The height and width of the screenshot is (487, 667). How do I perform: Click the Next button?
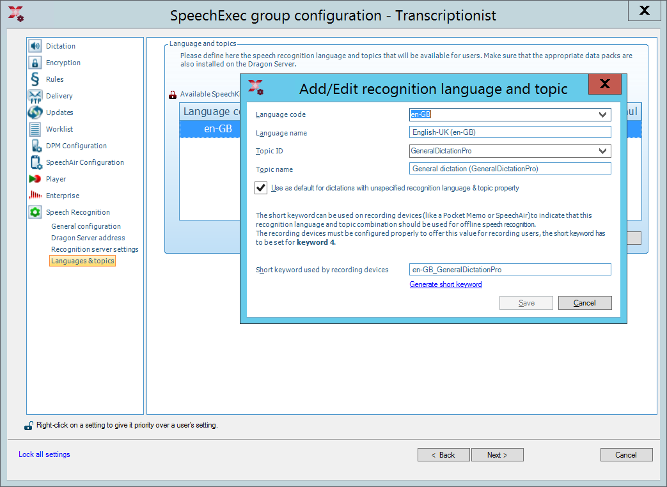498,454
